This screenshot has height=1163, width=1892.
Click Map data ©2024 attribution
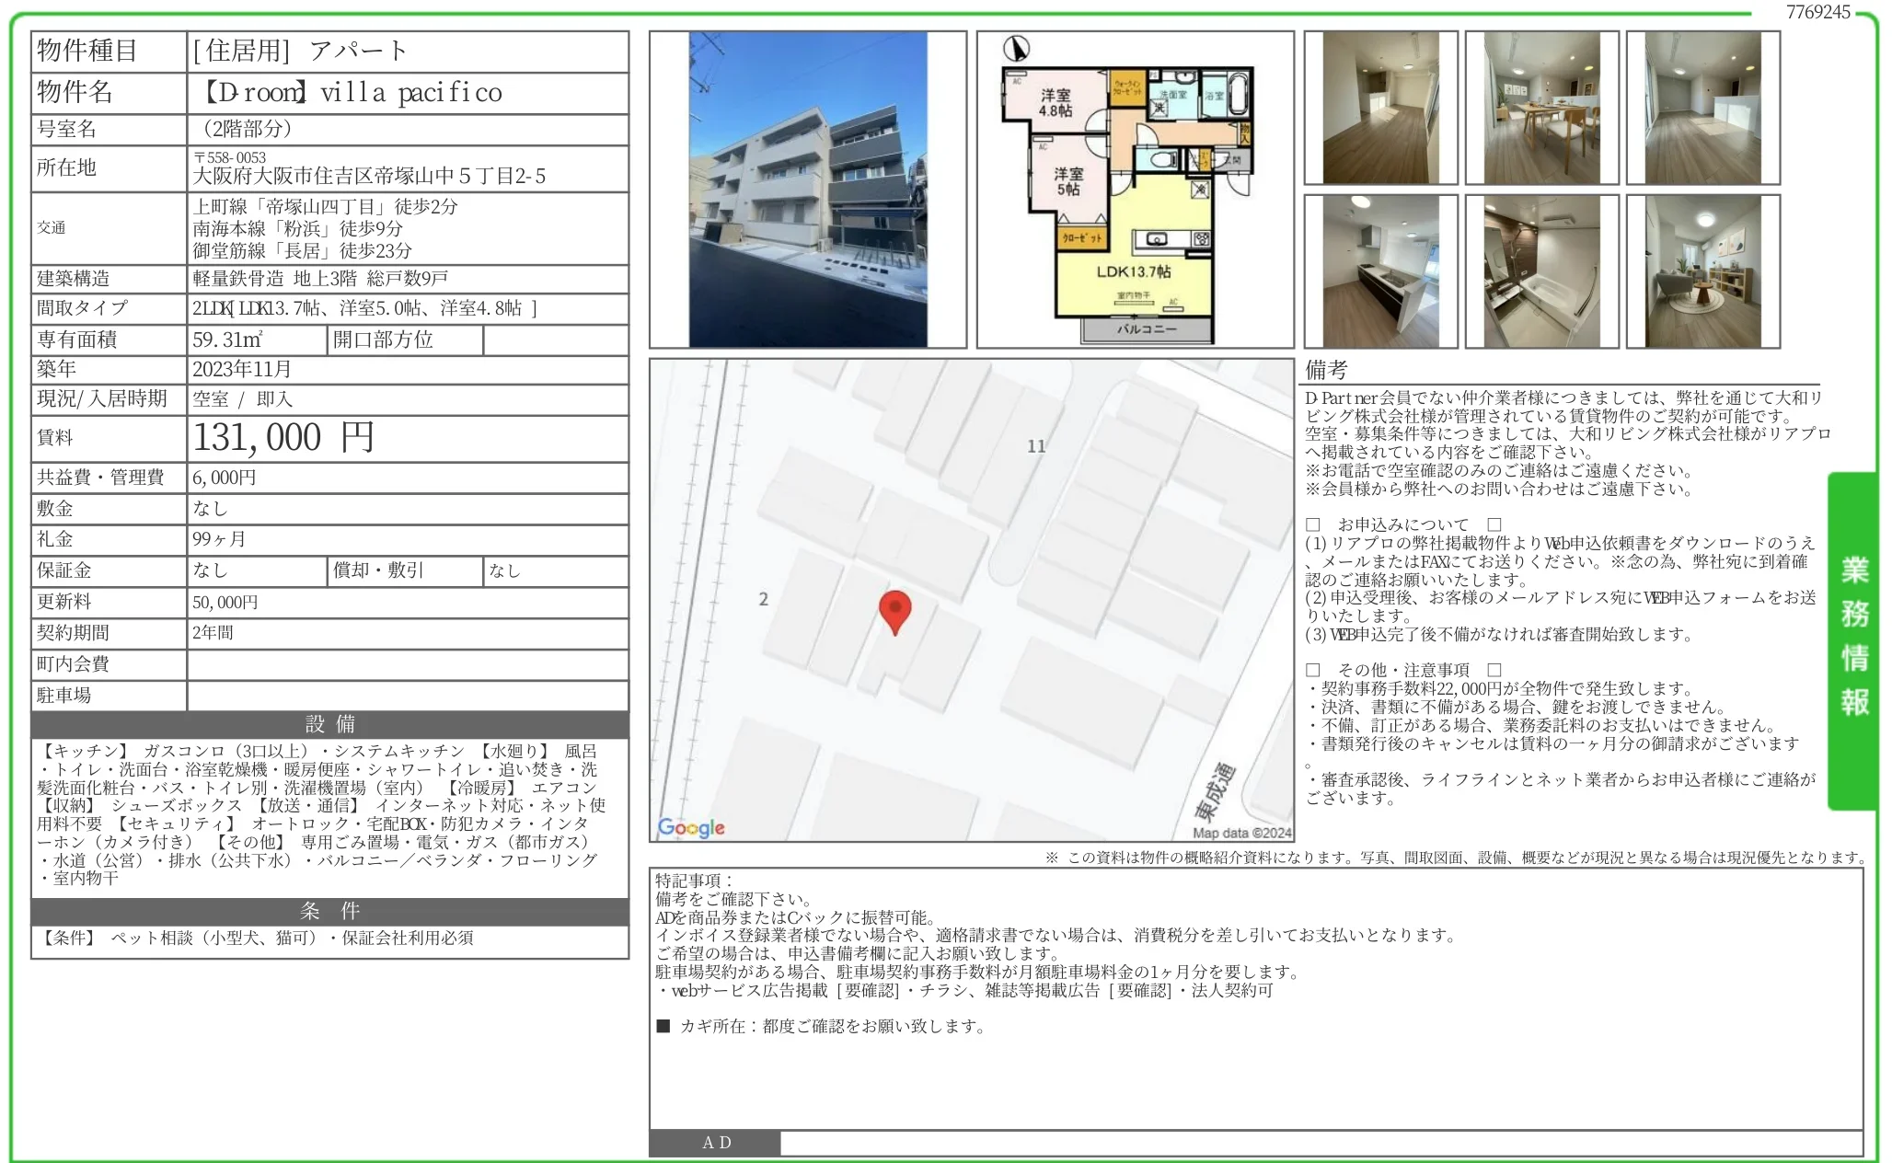pos(1241,833)
